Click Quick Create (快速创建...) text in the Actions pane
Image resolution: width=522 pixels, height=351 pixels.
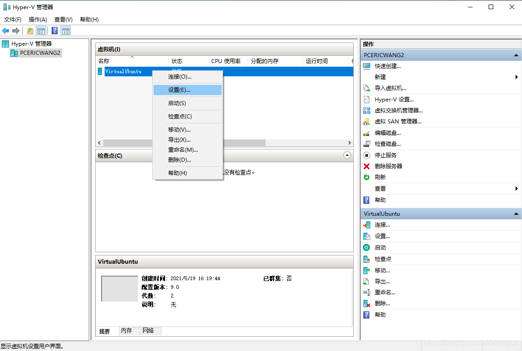pyautogui.click(x=388, y=66)
